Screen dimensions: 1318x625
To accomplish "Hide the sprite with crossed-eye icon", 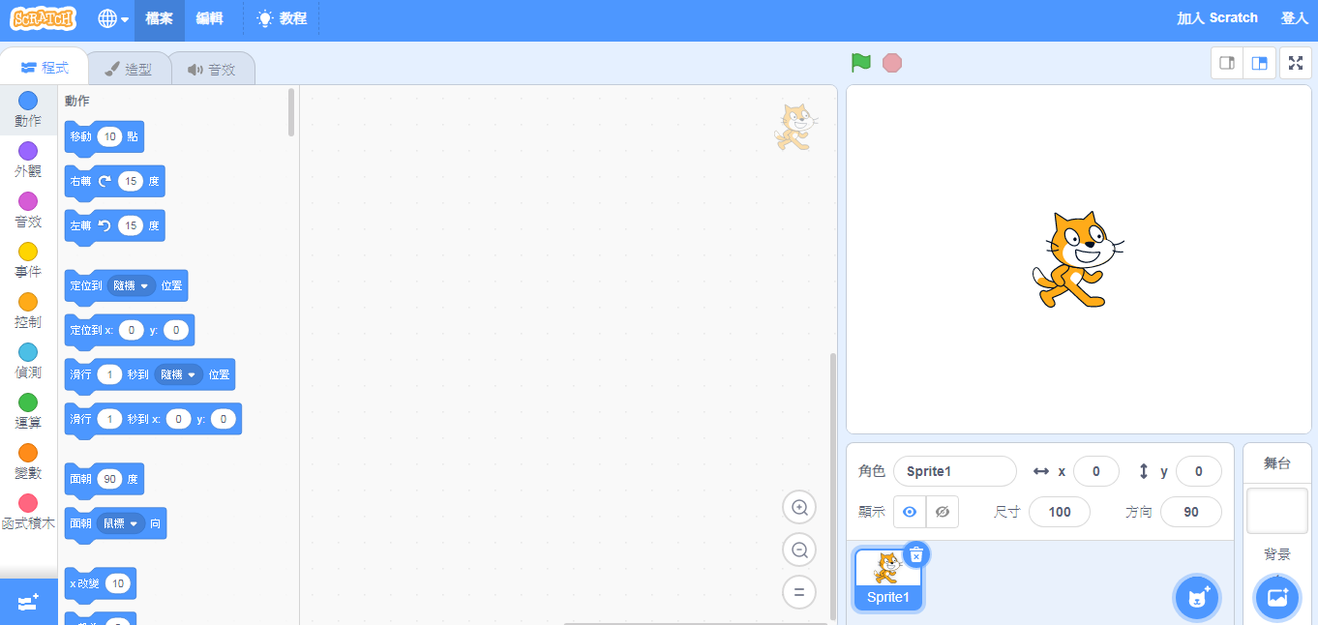I will point(943,512).
